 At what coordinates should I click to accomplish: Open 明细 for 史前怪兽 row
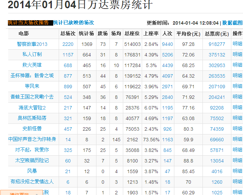238,129
